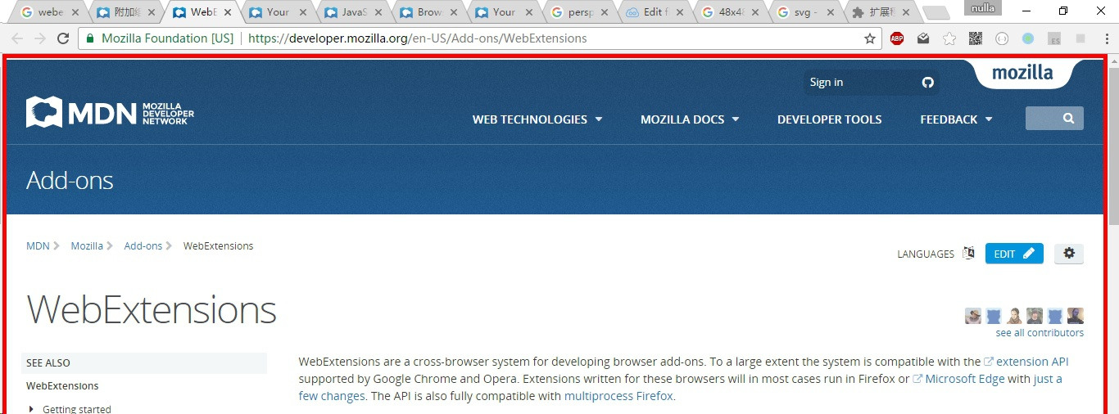Open the Web Technologies dropdown menu

[537, 119]
